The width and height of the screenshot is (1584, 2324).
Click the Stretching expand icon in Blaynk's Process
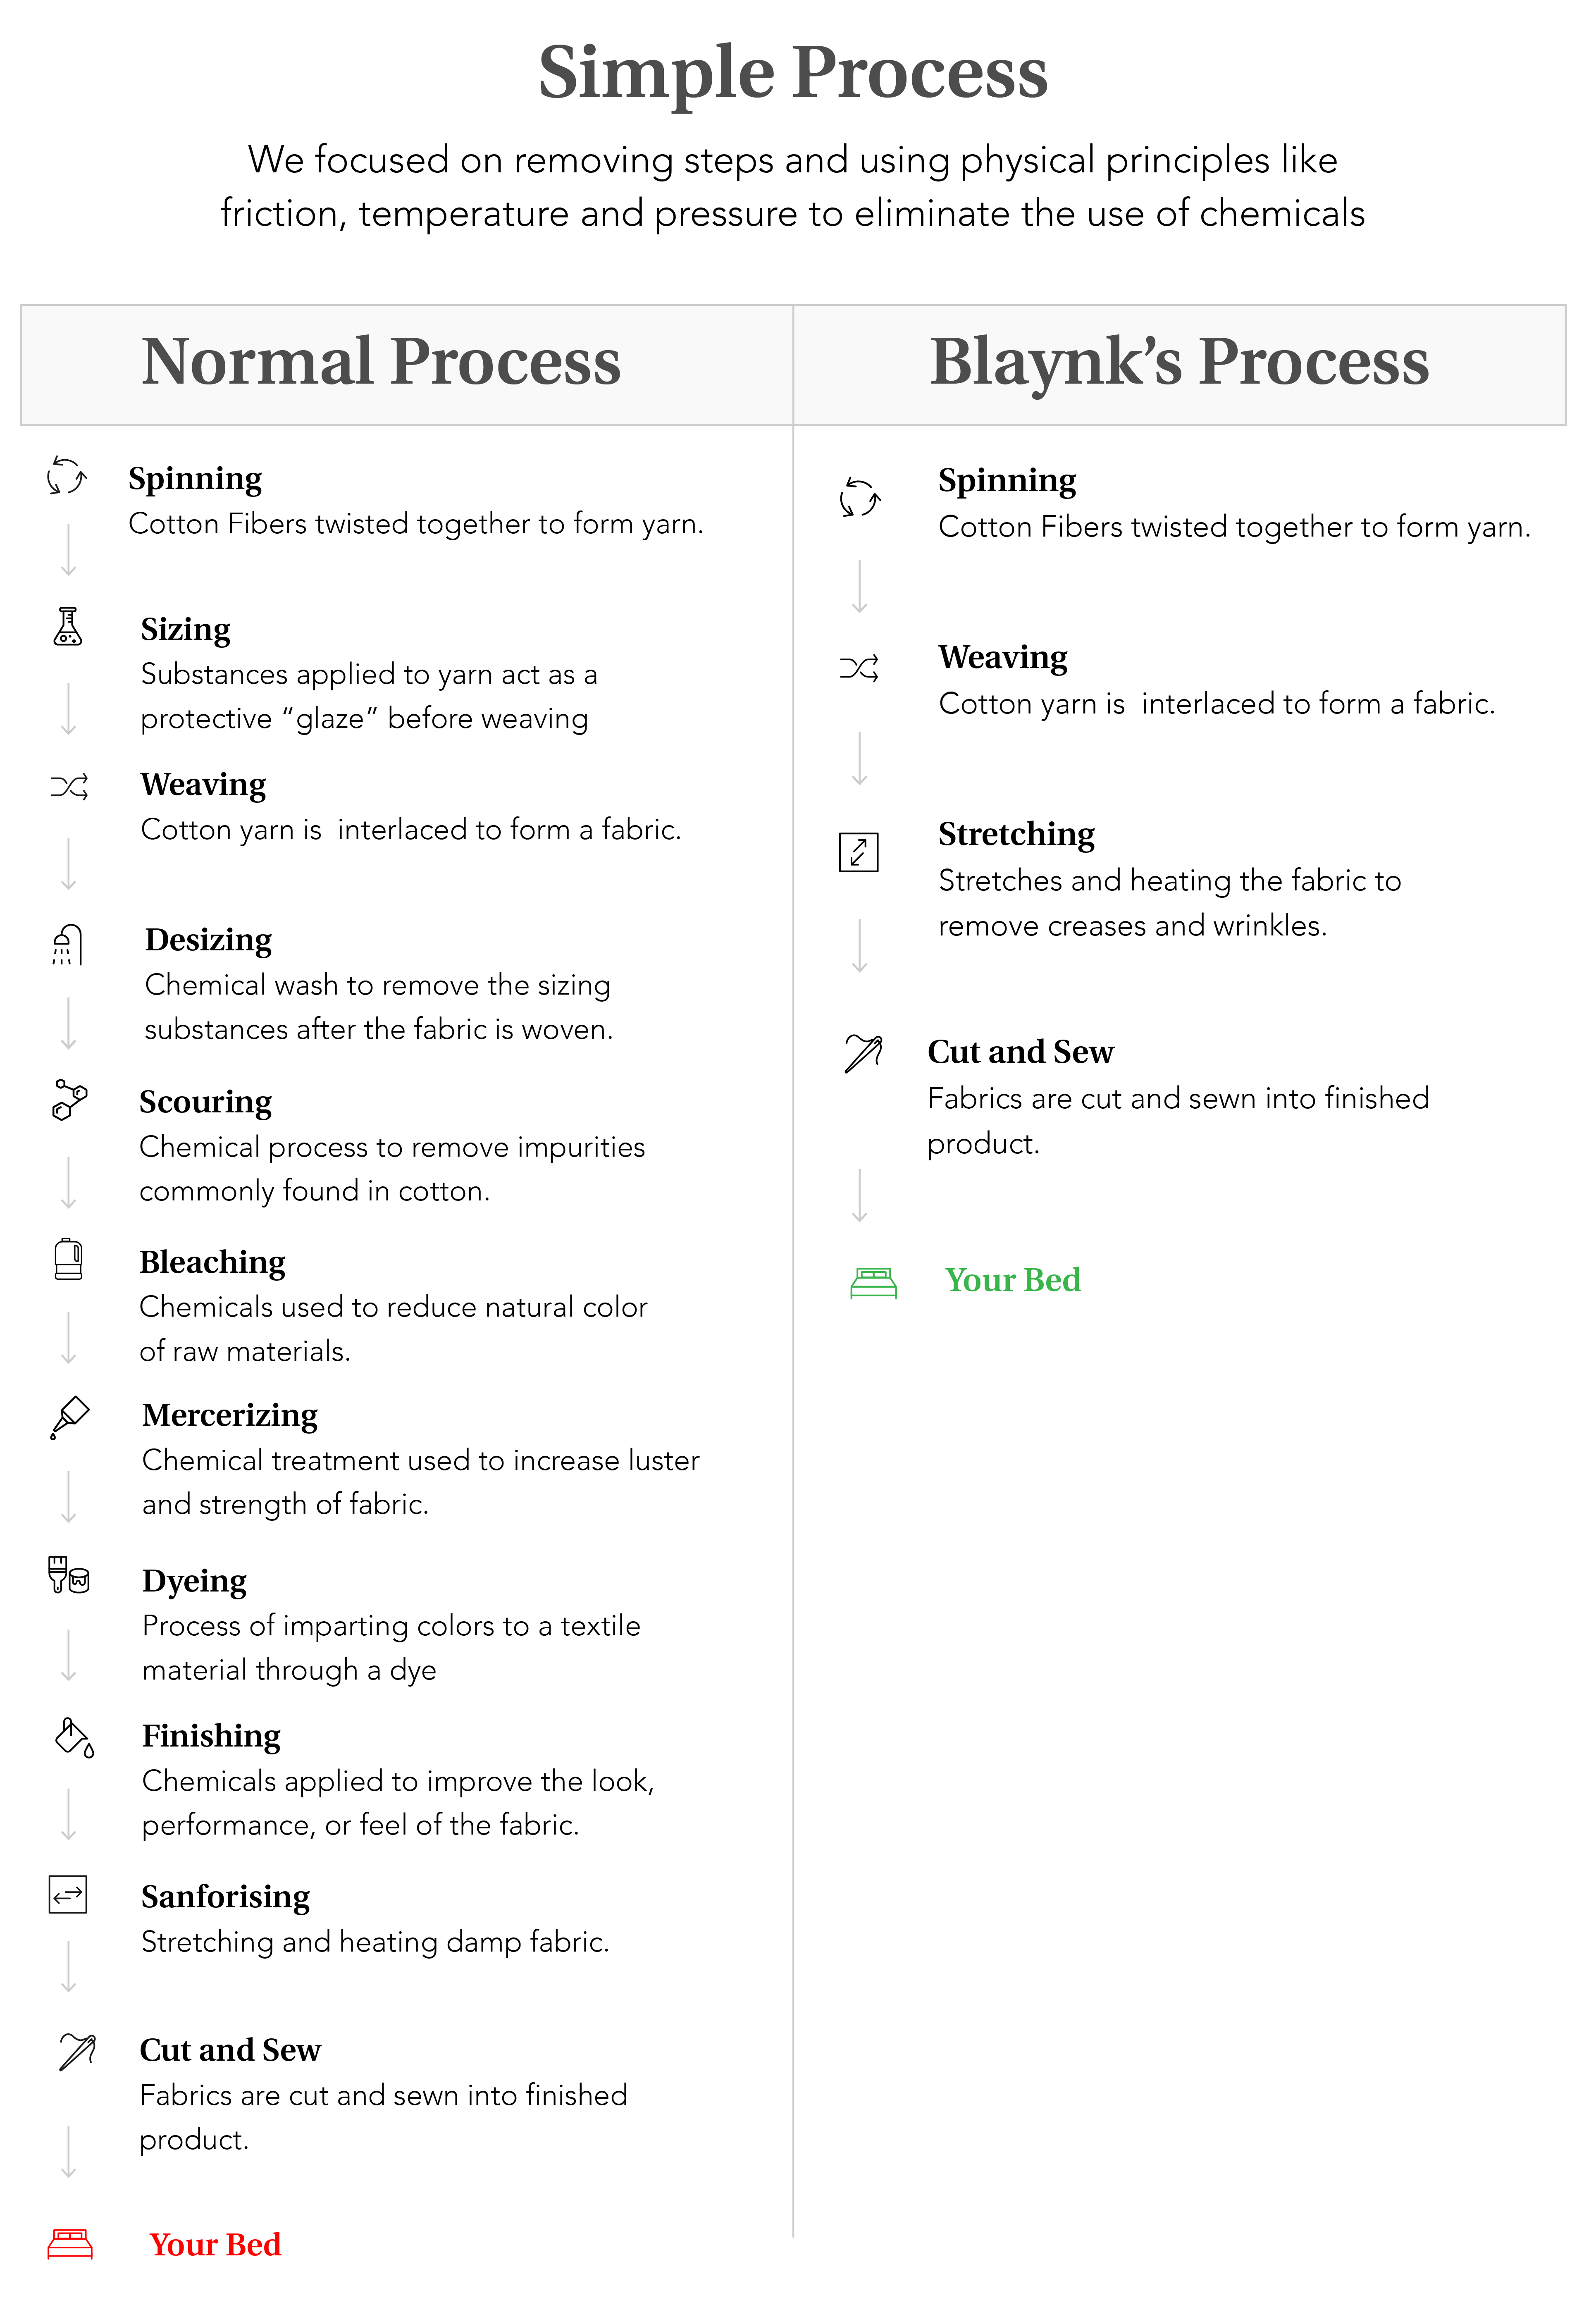click(x=858, y=852)
